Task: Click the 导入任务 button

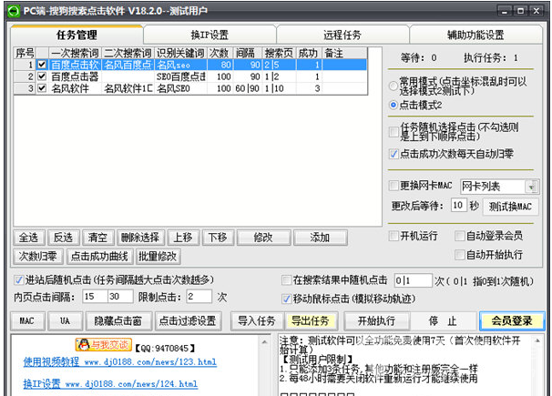Action: click(x=257, y=320)
